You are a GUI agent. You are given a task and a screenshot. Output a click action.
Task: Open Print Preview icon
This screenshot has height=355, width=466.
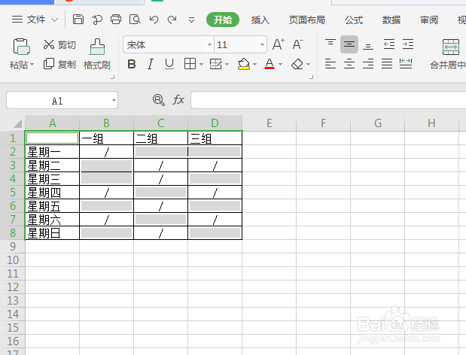[x=135, y=20]
